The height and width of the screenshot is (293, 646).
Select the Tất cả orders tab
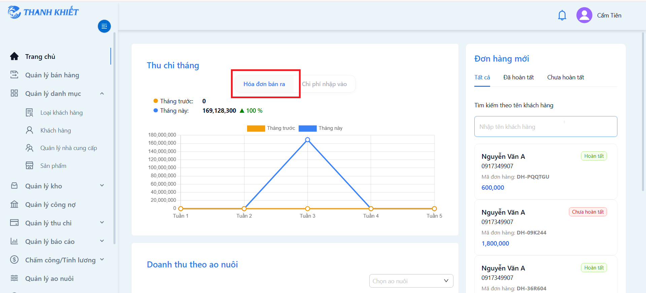click(x=482, y=77)
